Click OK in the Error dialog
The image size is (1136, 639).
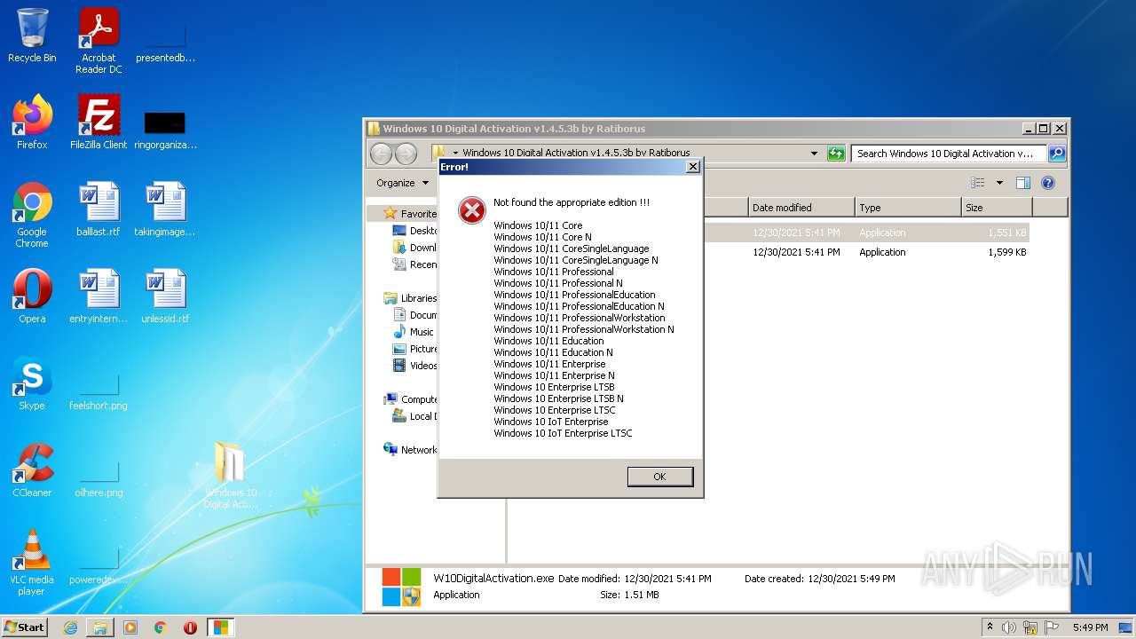pyautogui.click(x=659, y=477)
